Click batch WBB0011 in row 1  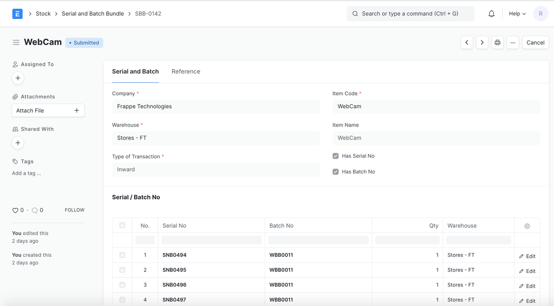click(281, 255)
